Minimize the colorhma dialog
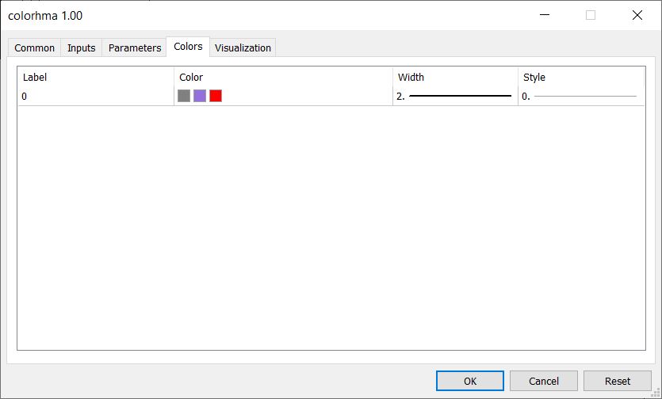The width and height of the screenshot is (662, 399). click(545, 15)
